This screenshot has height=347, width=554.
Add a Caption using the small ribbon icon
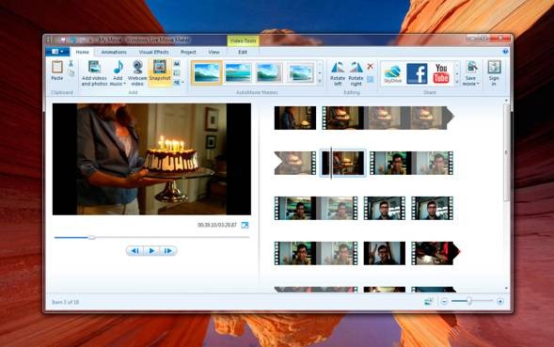177,72
